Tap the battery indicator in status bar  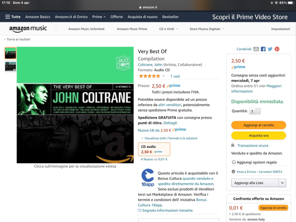pyautogui.click(x=291, y=3)
